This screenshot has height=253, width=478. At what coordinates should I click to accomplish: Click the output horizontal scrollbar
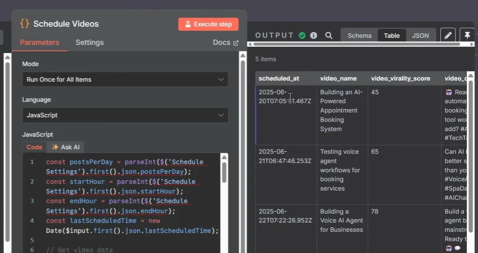tap(357, 44)
